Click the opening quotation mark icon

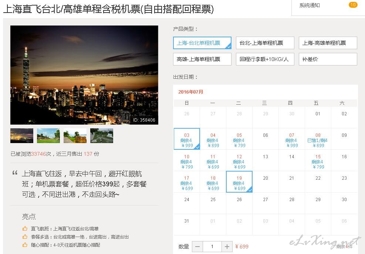[x=15, y=173]
